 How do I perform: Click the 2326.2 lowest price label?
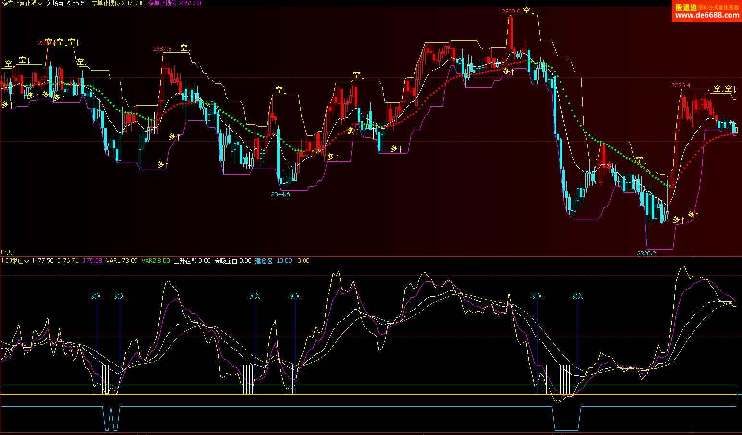coord(646,253)
